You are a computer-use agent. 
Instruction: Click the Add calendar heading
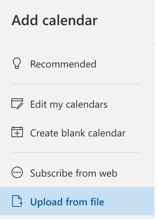[x=54, y=20]
